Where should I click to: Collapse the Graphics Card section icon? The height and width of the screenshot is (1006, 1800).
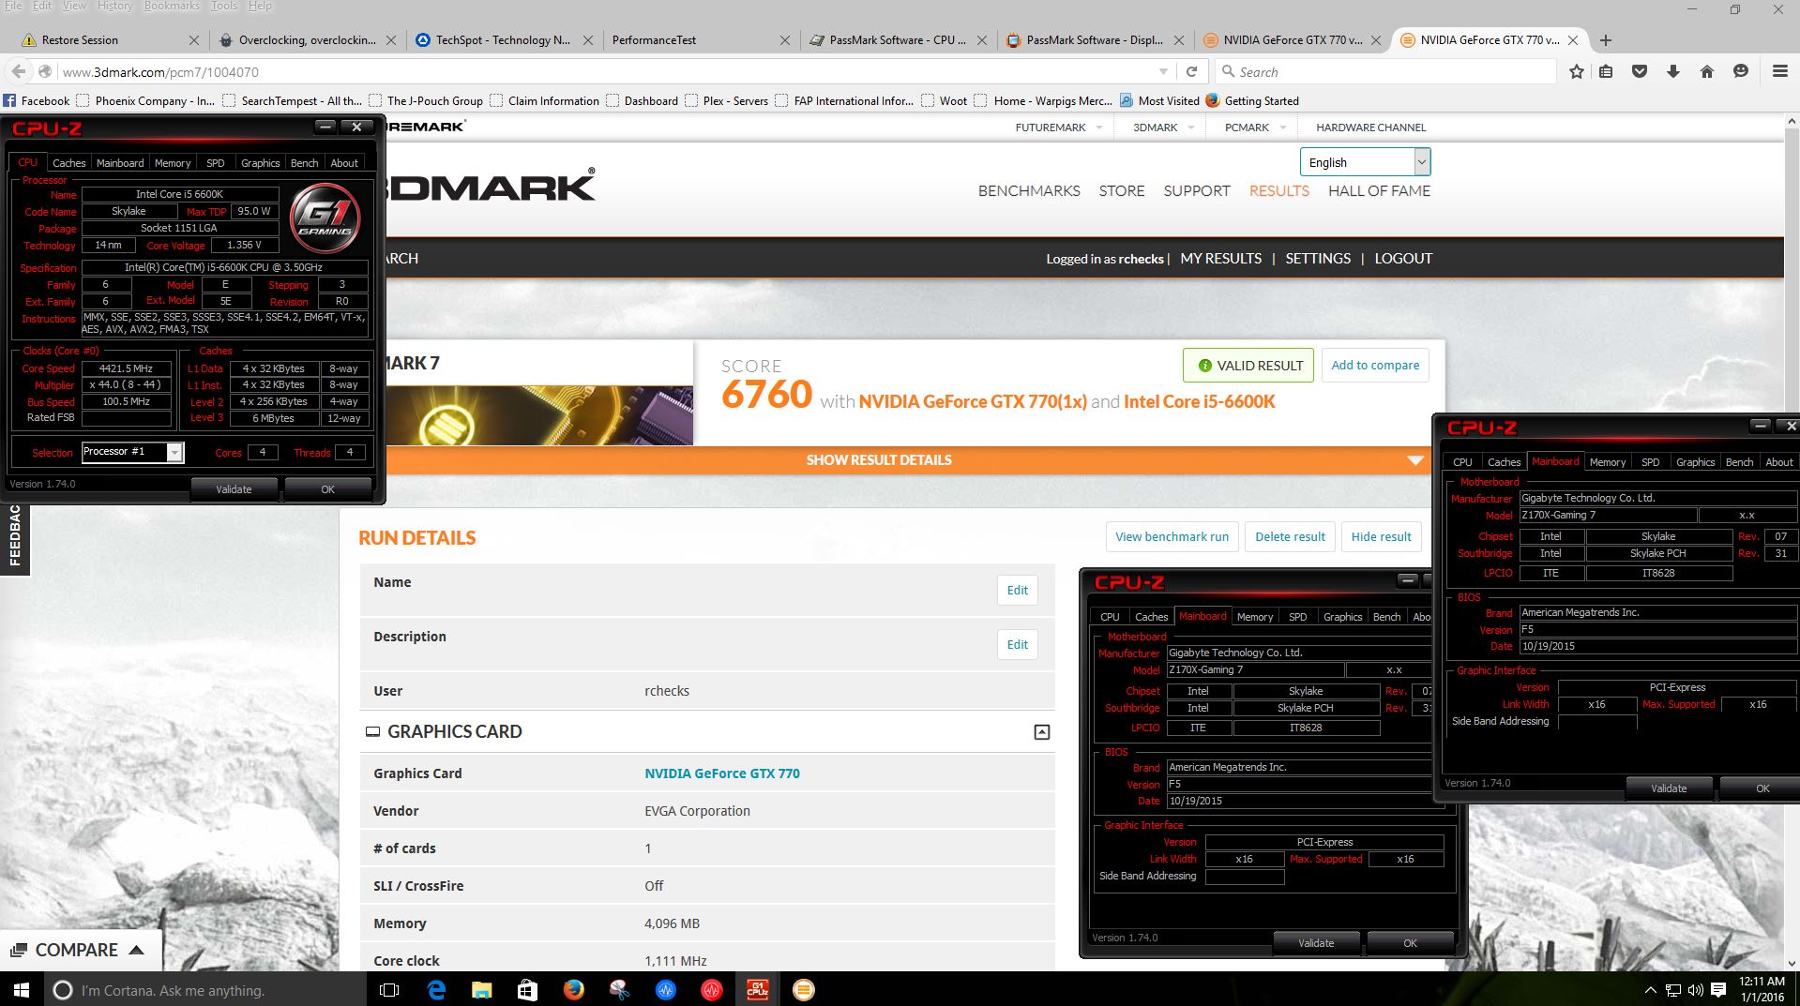click(1041, 732)
